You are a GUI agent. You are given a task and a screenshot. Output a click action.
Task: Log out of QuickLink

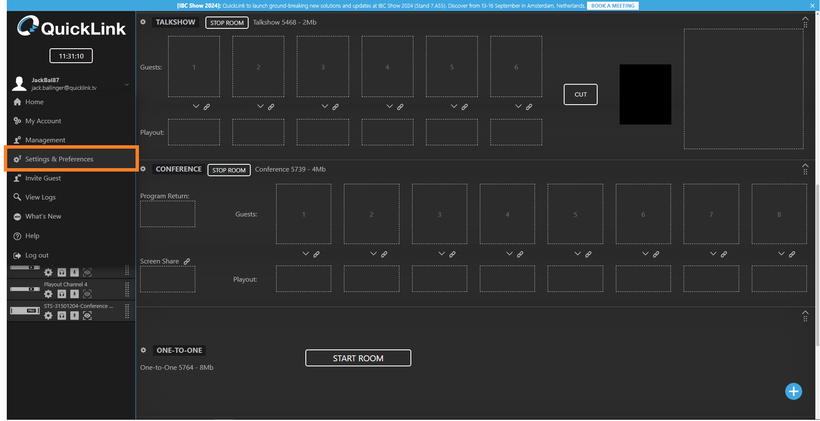[71, 255]
